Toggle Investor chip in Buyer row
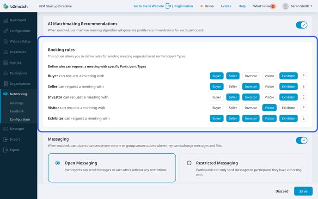Screen dimensions: 318x199 pyautogui.click(x=251, y=76)
